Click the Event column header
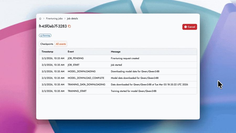236x133 pixels. click(71, 52)
